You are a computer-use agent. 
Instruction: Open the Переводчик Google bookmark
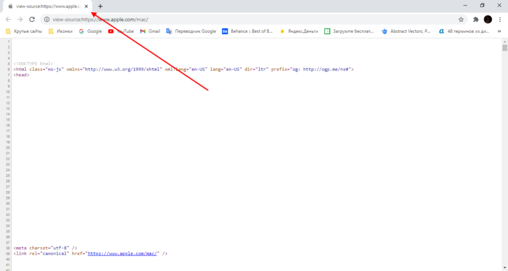(x=191, y=31)
